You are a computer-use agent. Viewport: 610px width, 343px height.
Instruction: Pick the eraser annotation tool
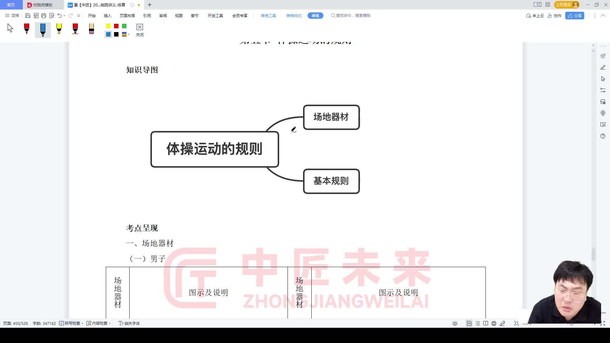tap(91, 30)
